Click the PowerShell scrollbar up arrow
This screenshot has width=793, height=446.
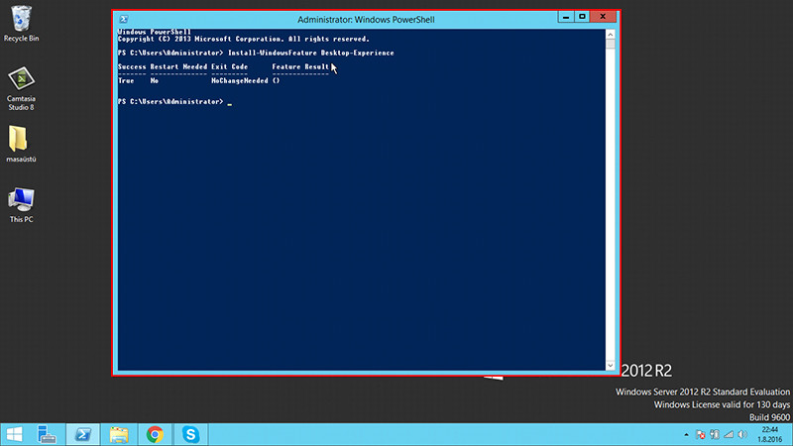610,32
